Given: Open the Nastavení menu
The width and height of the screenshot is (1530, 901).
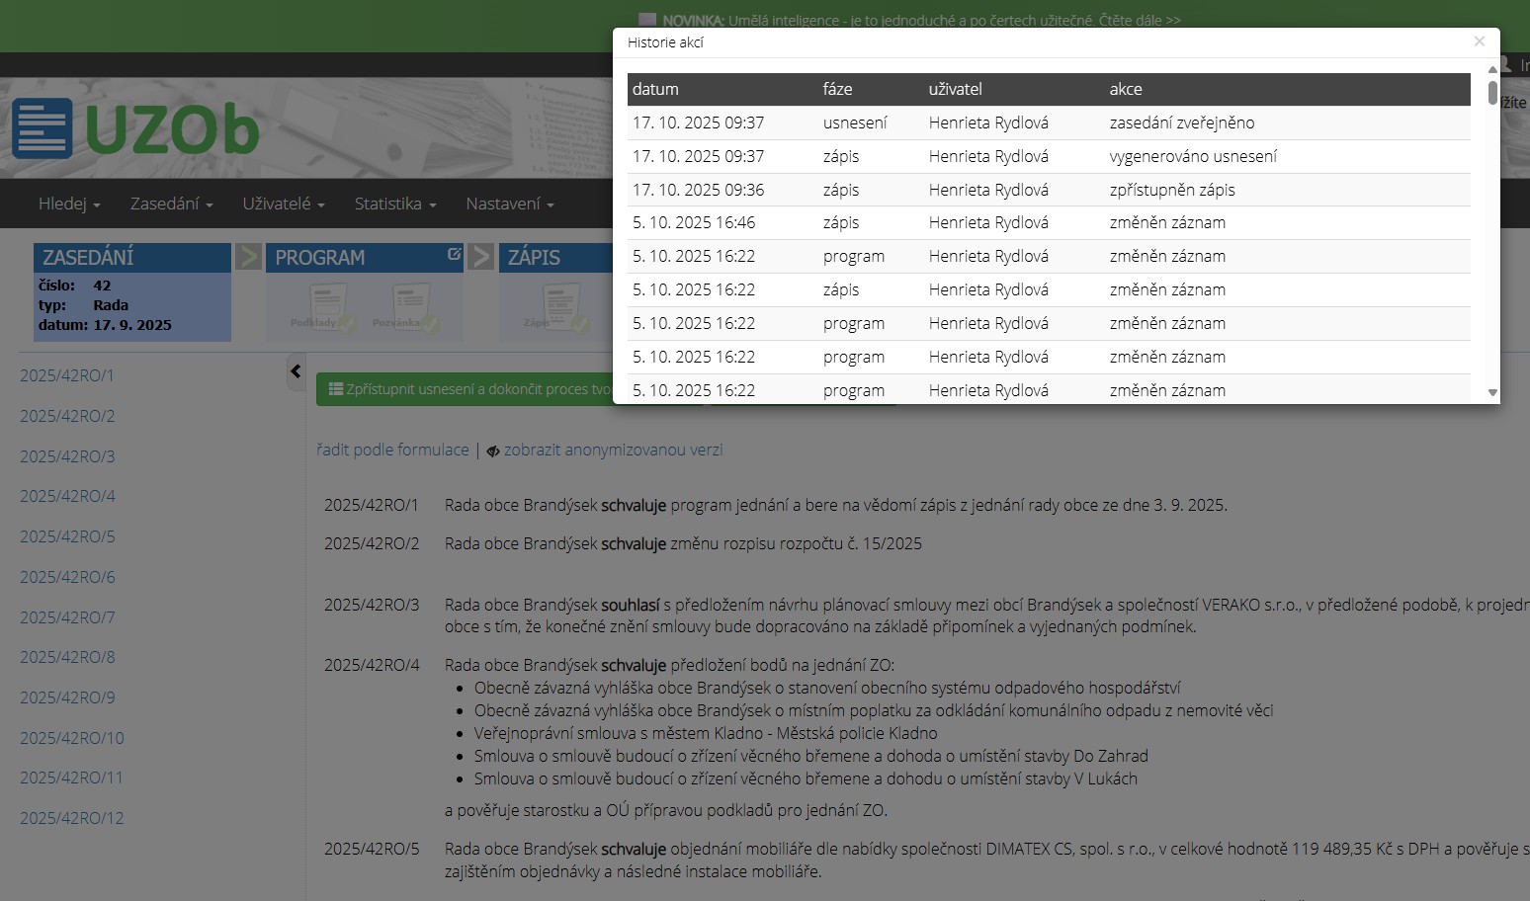Looking at the screenshot, I should 509,204.
